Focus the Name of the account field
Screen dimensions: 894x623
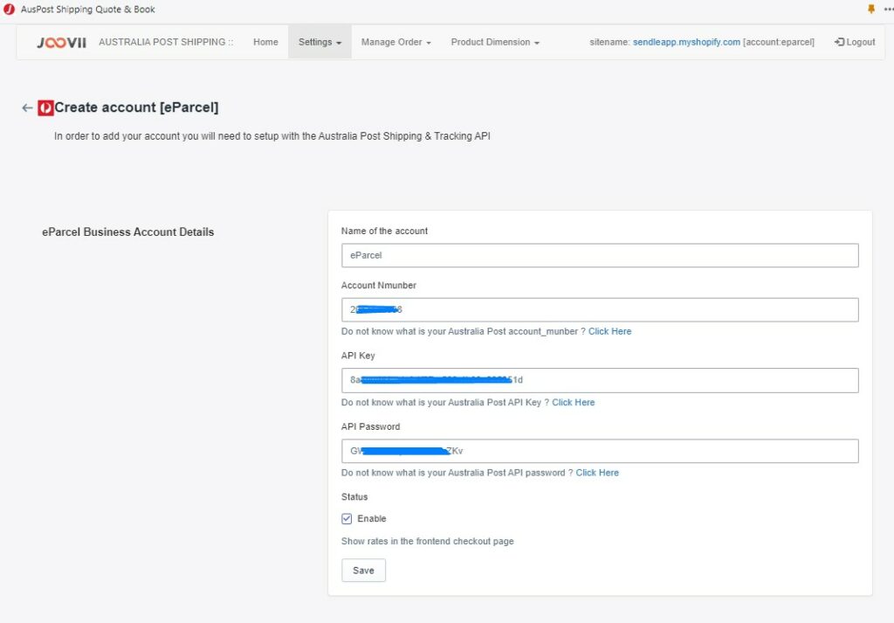pyautogui.click(x=600, y=255)
